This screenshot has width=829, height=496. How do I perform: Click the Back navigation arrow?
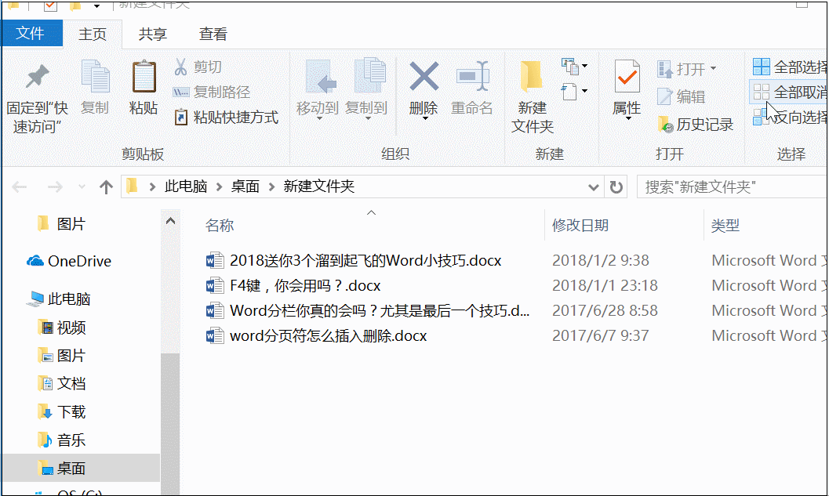pos(20,187)
